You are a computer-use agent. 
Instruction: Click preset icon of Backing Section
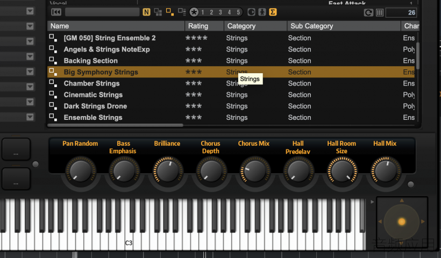coord(53,60)
